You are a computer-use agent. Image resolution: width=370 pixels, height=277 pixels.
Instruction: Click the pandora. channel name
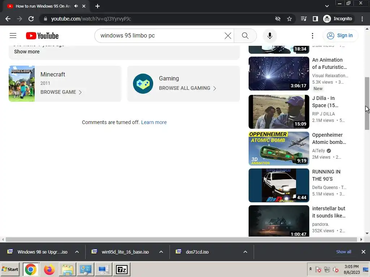[x=320, y=224]
